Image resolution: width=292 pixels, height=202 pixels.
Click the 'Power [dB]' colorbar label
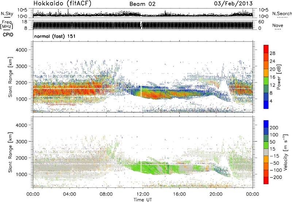tap(279, 77)
